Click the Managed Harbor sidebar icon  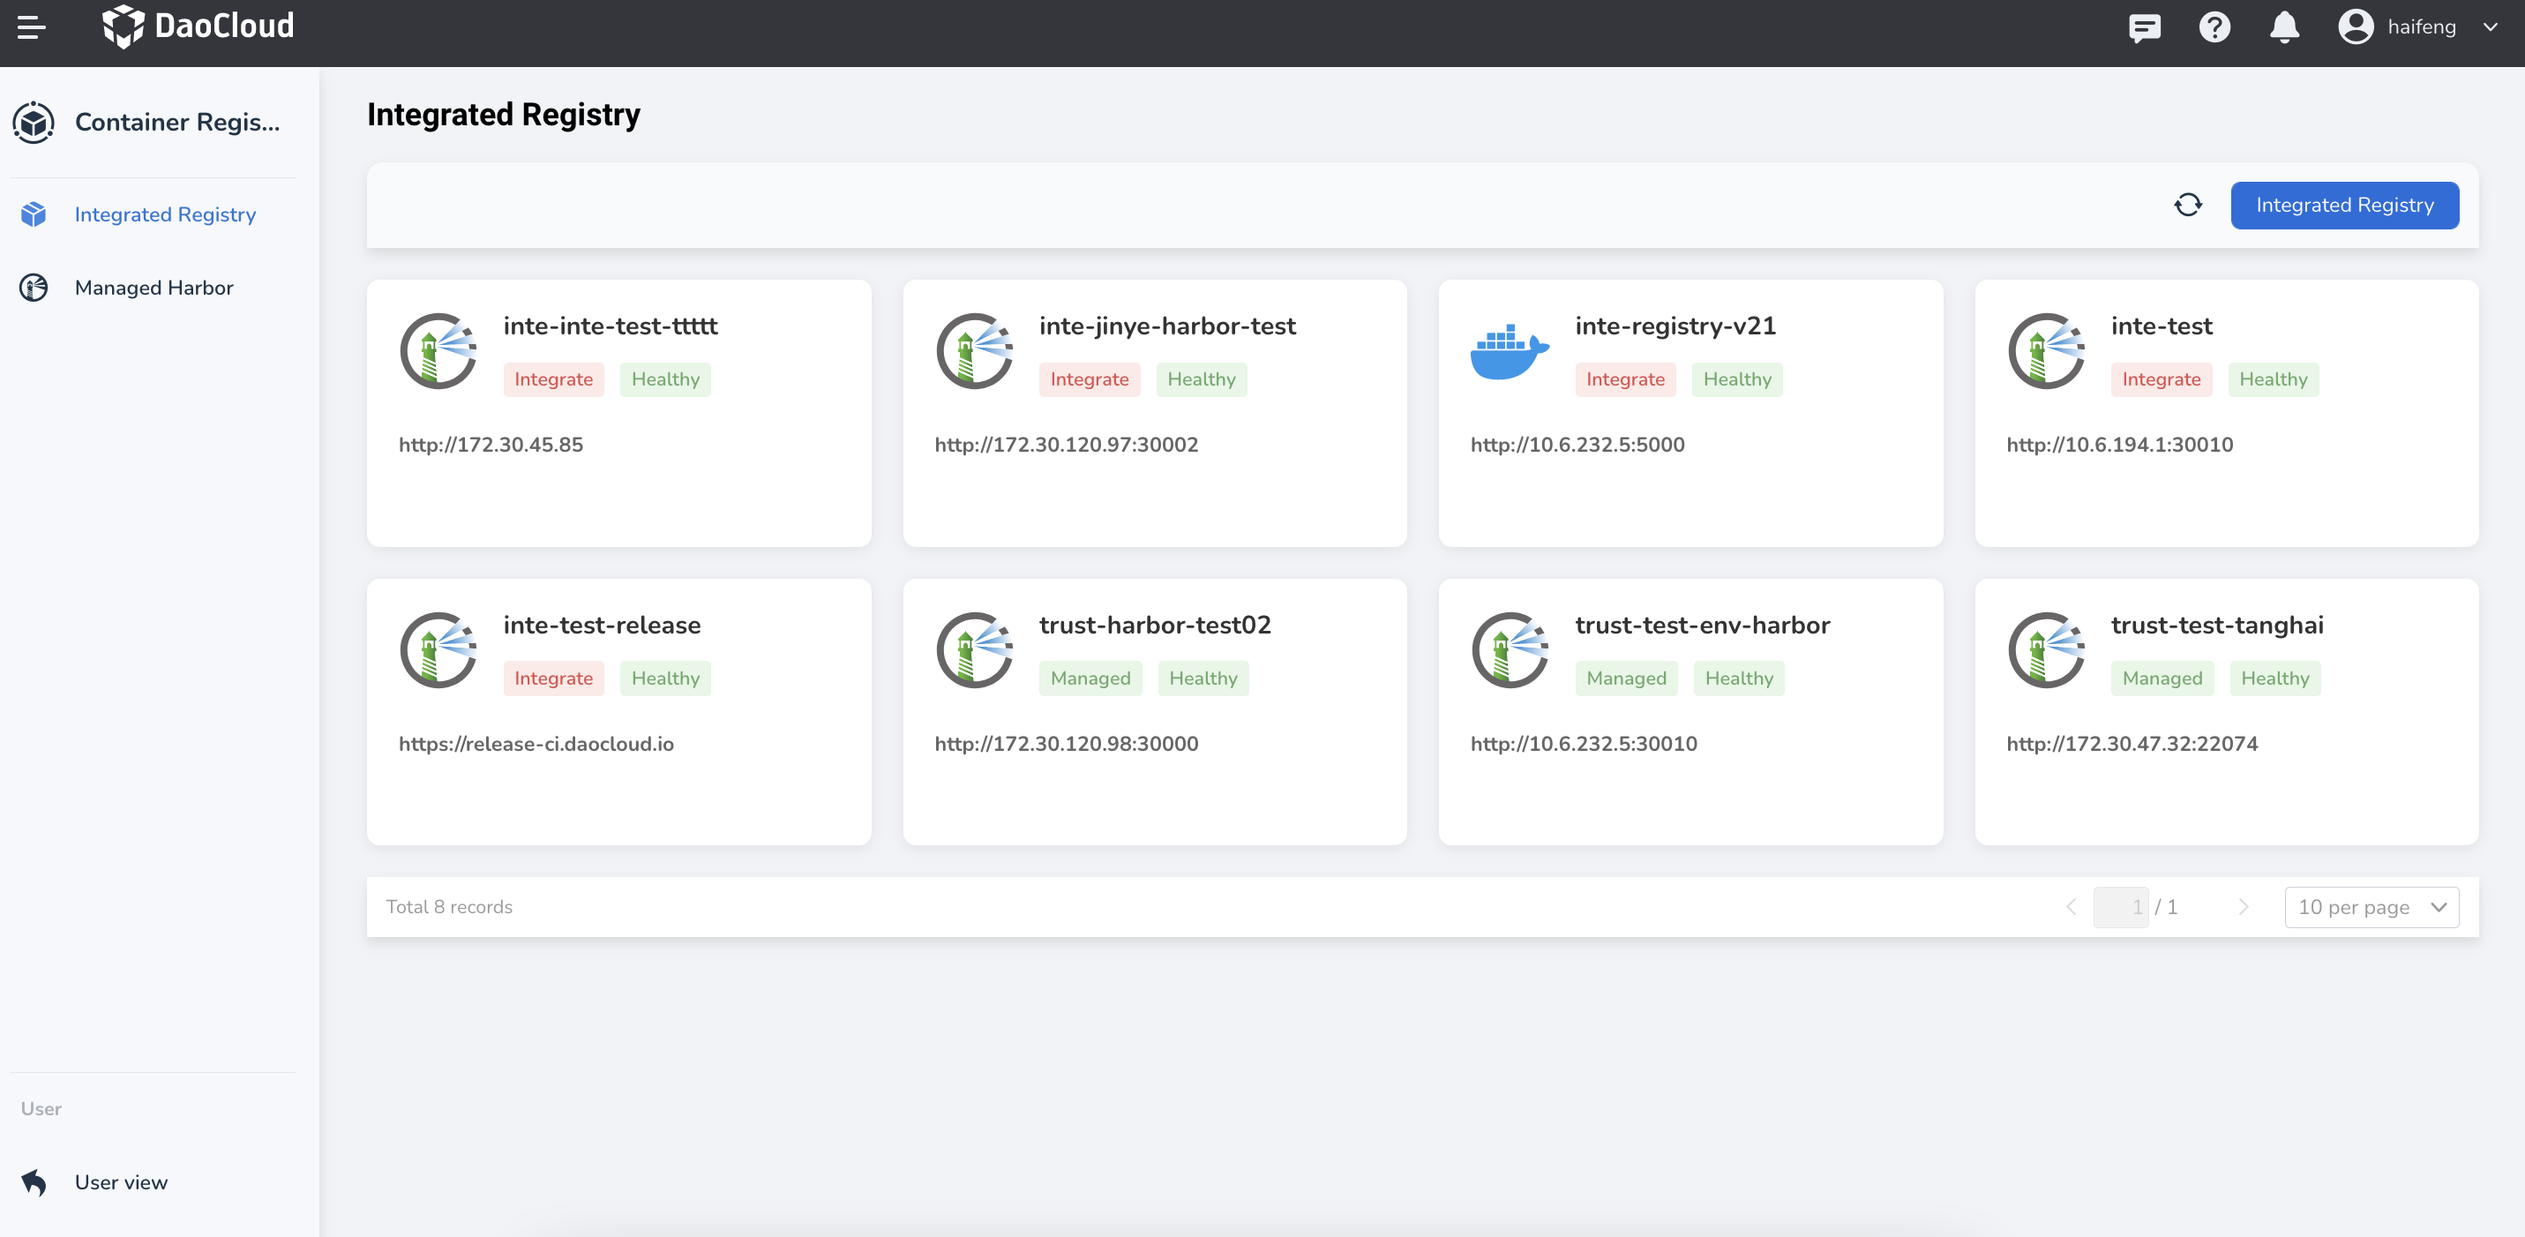pos(34,289)
